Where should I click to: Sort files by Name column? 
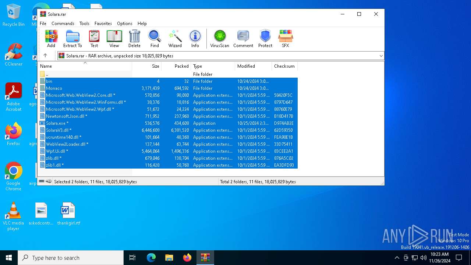click(x=85, y=66)
